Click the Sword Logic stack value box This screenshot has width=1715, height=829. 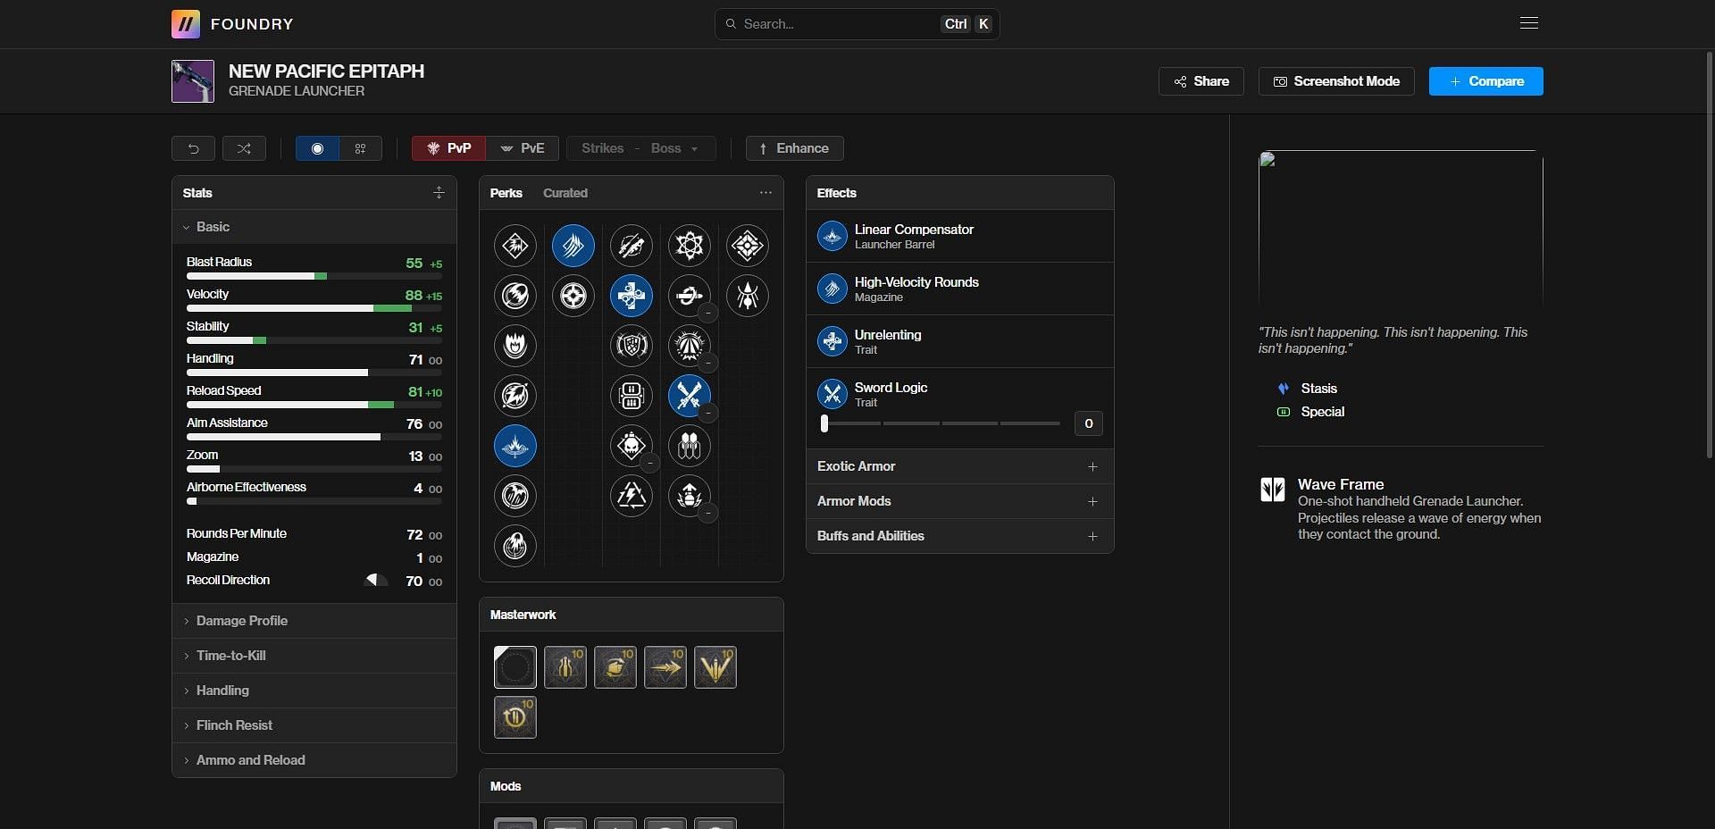(x=1088, y=423)
